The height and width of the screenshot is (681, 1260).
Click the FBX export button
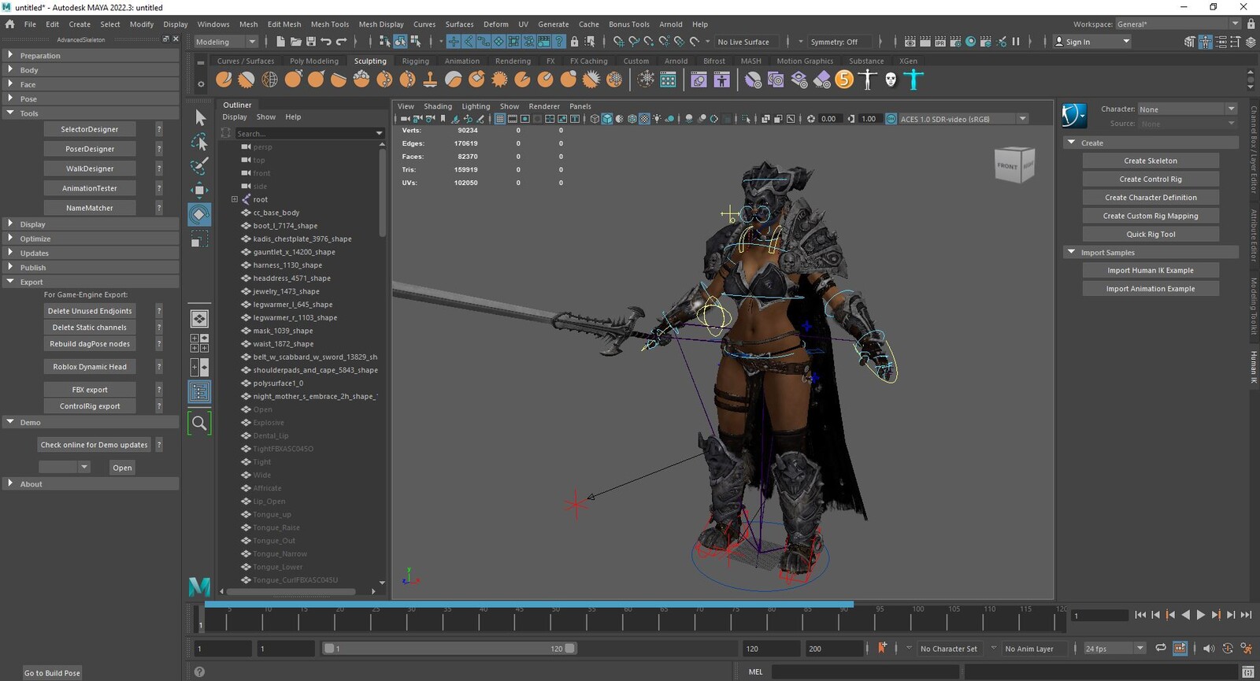click(90, 390)
